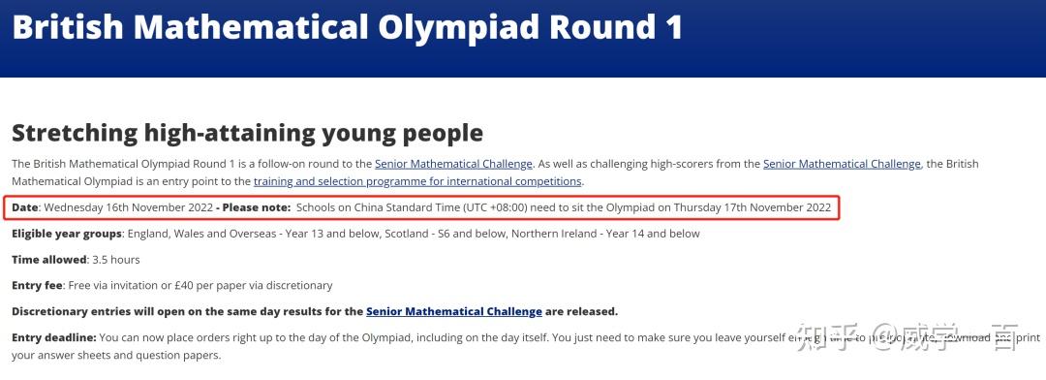Open bold Senior Mathematical Challenge link in discretionary entries line
This screenshot has height=380, width=1046.
click(x=453, y=311)
